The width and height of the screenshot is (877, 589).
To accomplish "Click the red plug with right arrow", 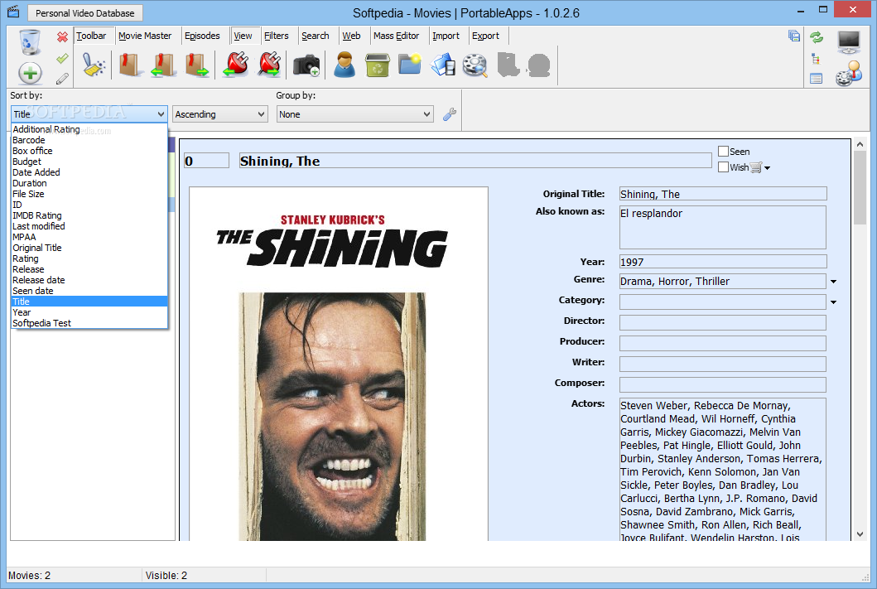I will point(270,65).
